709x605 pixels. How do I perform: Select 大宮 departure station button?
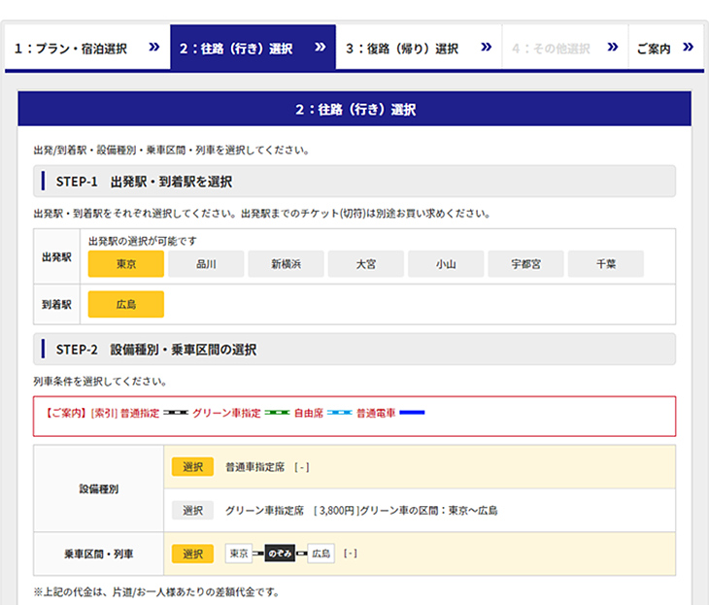click(x=365, y=264)
